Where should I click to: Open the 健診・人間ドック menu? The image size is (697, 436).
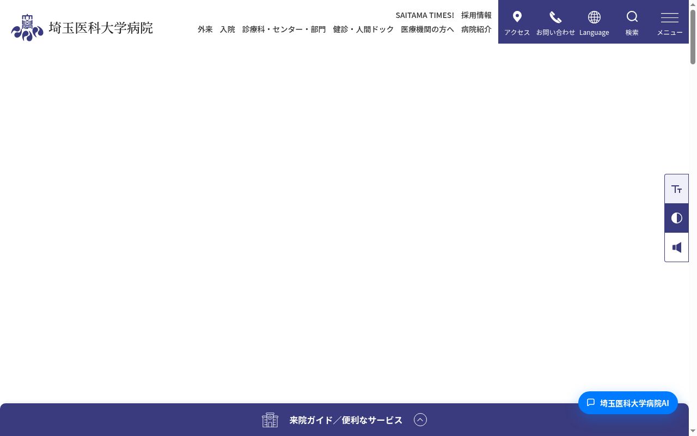tap(363, 29)
